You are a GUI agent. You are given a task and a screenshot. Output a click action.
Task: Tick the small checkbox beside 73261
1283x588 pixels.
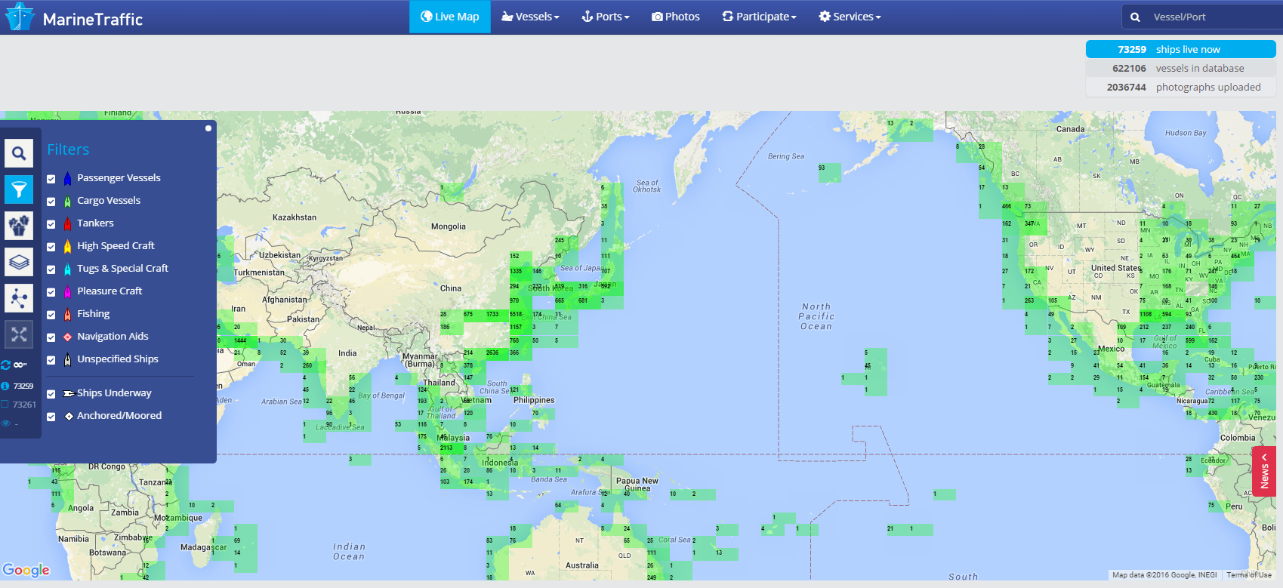[5, 405]
